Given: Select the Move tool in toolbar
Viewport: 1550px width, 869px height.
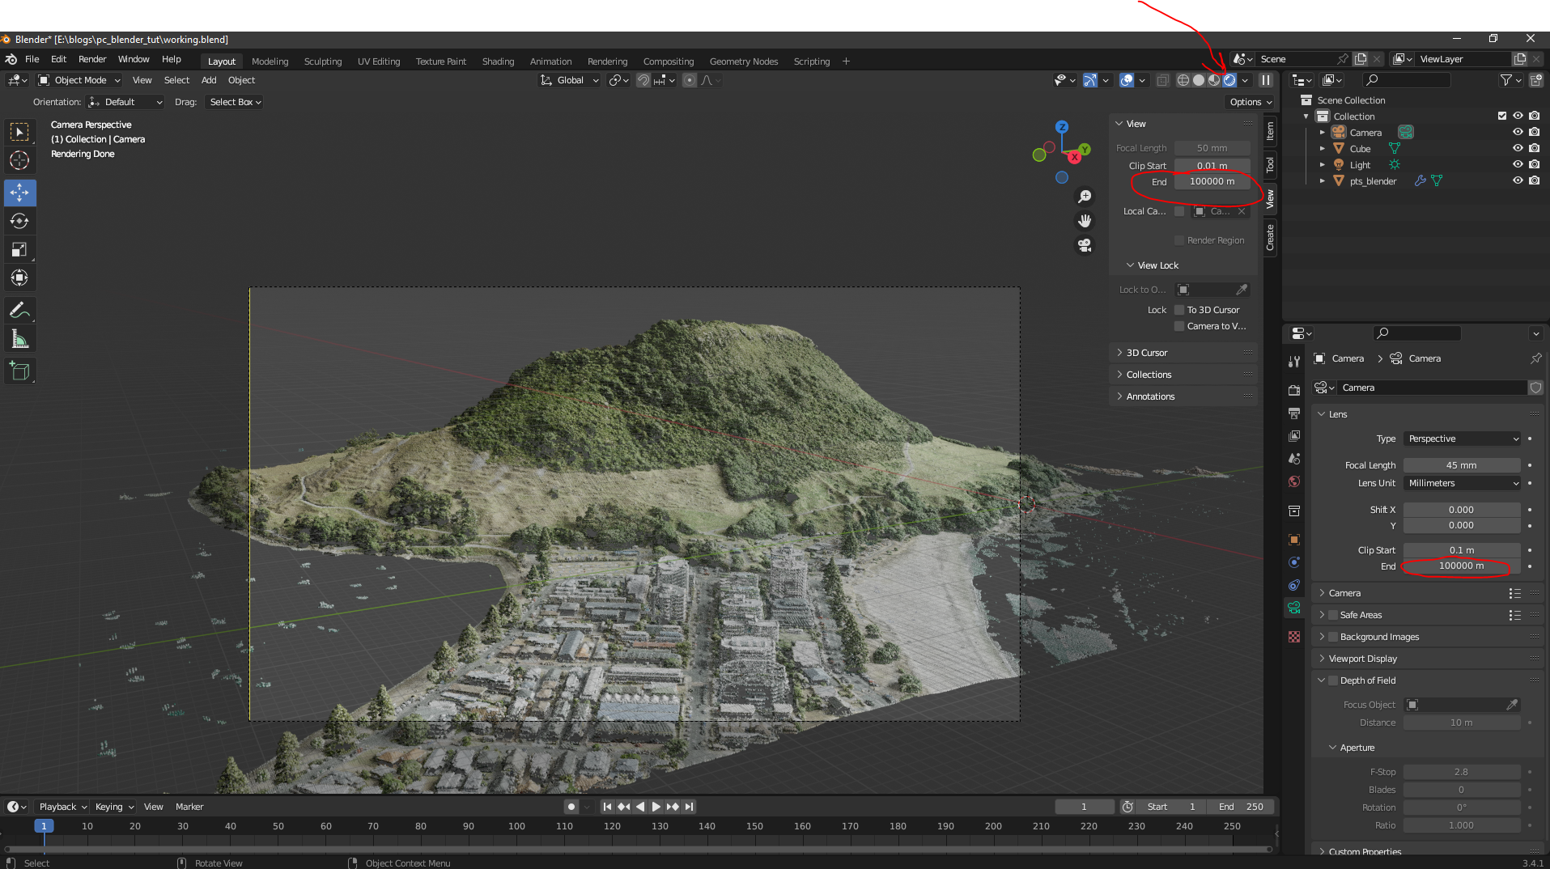Looking at the screenshot, I should [x=19, y=193].
